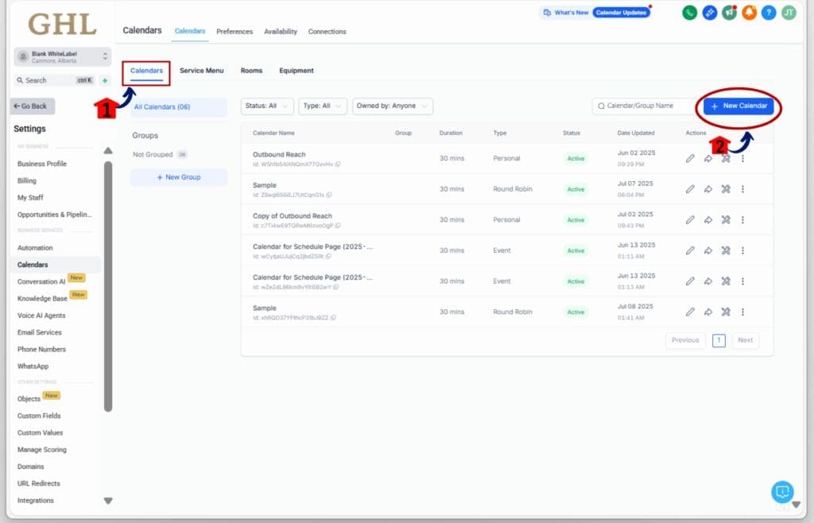
Task: Open the blue help question icon
Action: click(x=769, y=13)
